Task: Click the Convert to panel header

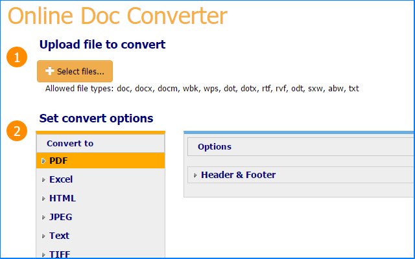Action: point(101,144)
